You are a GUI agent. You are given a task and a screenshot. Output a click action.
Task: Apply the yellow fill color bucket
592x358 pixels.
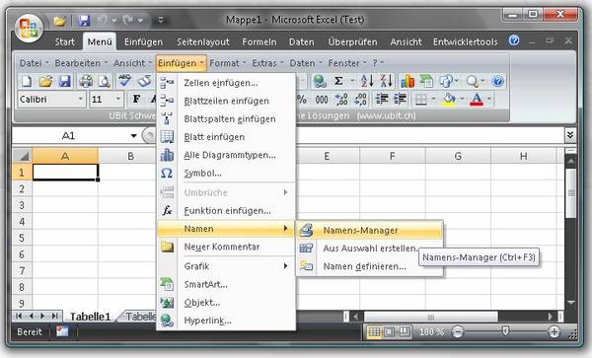coord(449,100)
